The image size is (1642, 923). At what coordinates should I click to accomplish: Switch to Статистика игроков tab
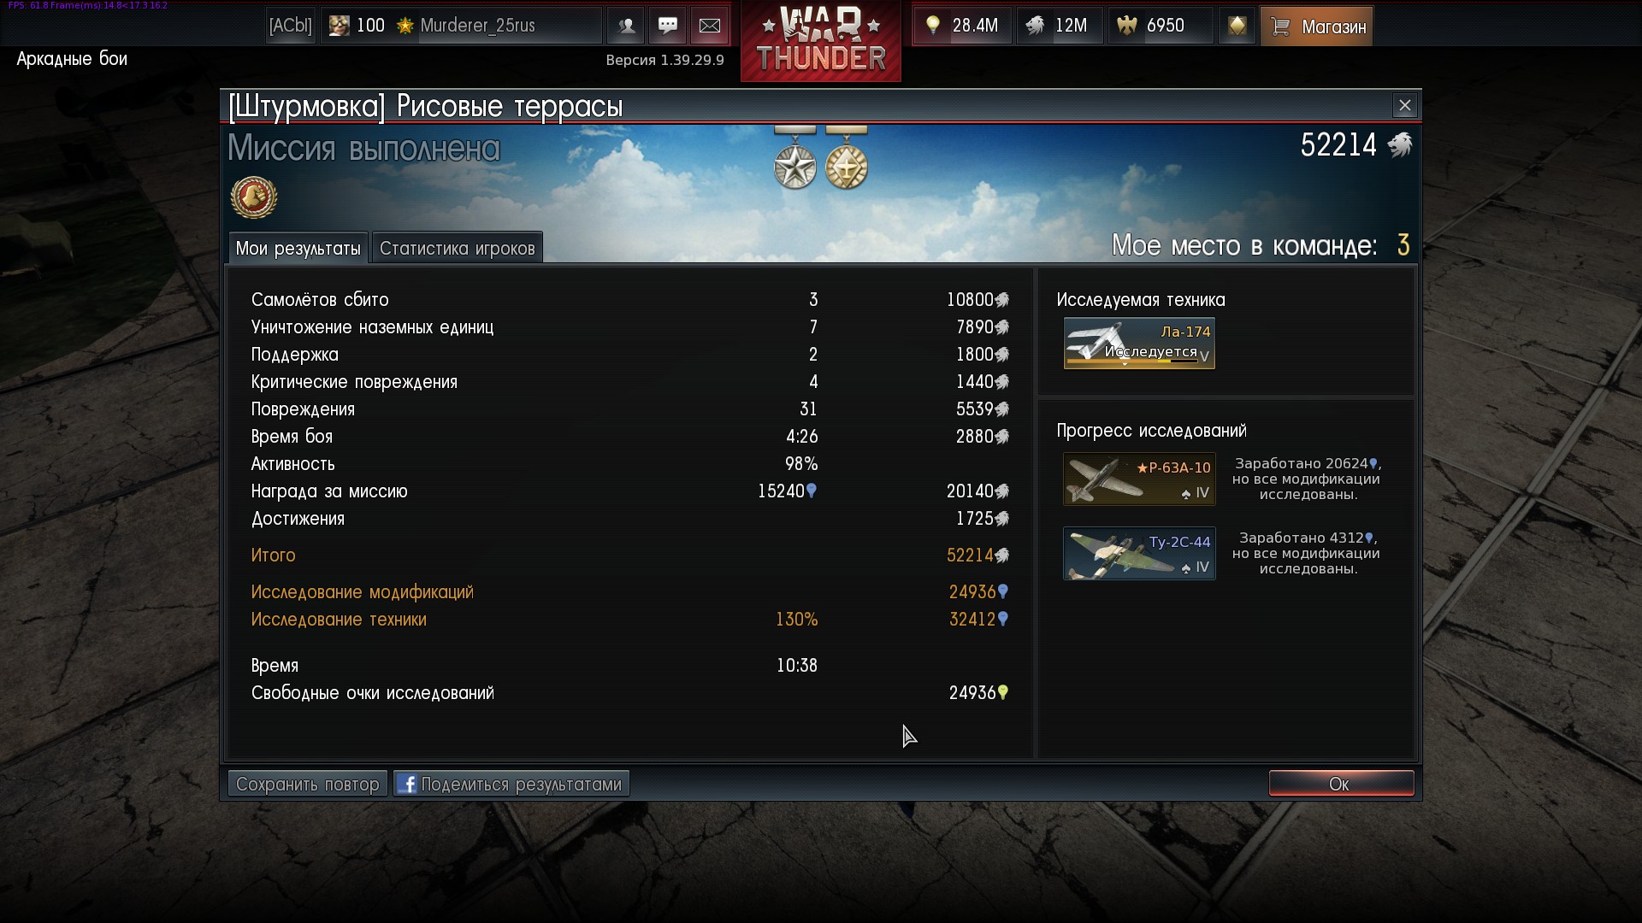[458, 248]
